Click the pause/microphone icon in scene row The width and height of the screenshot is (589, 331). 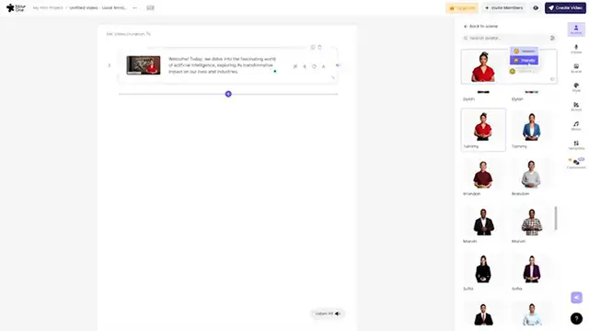[305, 66]
